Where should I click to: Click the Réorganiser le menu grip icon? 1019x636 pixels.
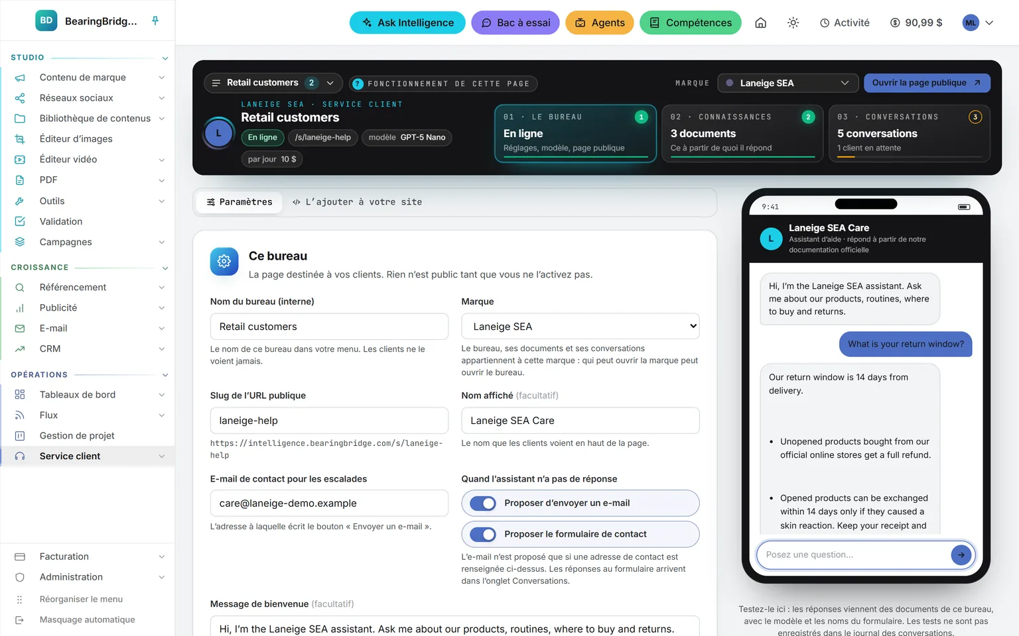20,600
